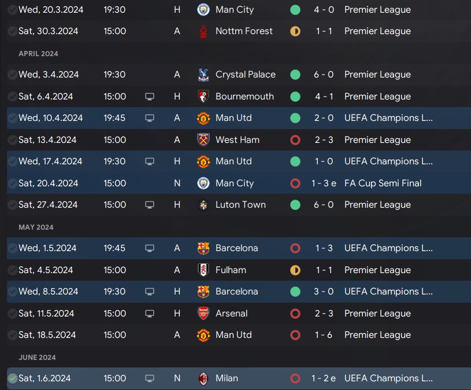
Task: Click the red loss indicator for Arsenal match
Action: click(295, 314)
